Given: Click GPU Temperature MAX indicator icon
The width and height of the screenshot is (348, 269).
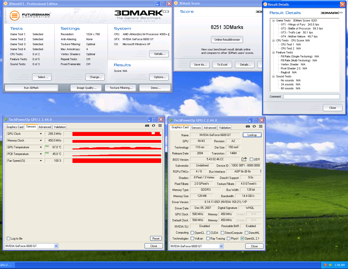Looking at the screenshot, I should (47, 146).
